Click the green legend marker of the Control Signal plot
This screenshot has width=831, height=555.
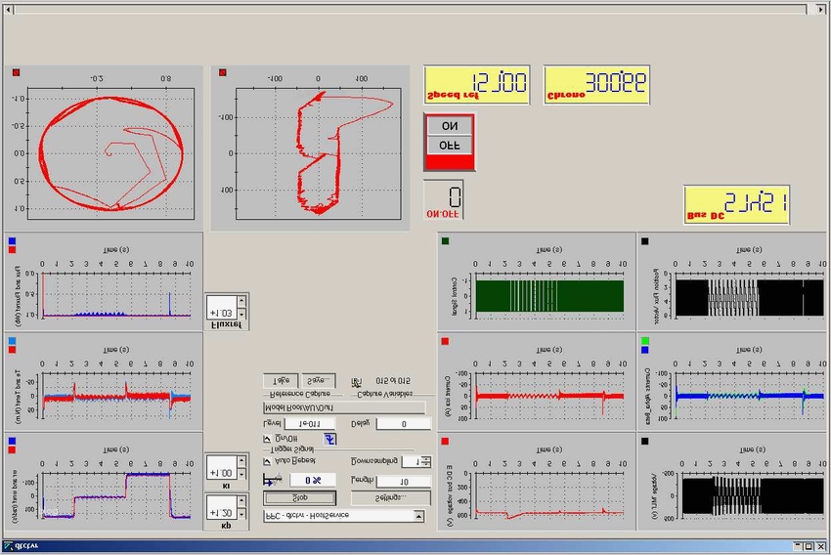coord(446,239)
